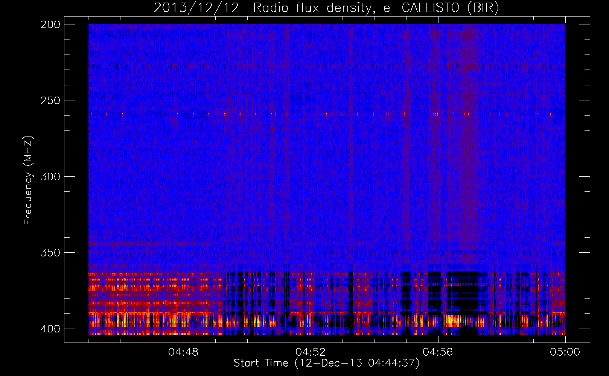609x376 pixels.
Task: Click the 350 frequency tick label
Action: coord(50,252)
